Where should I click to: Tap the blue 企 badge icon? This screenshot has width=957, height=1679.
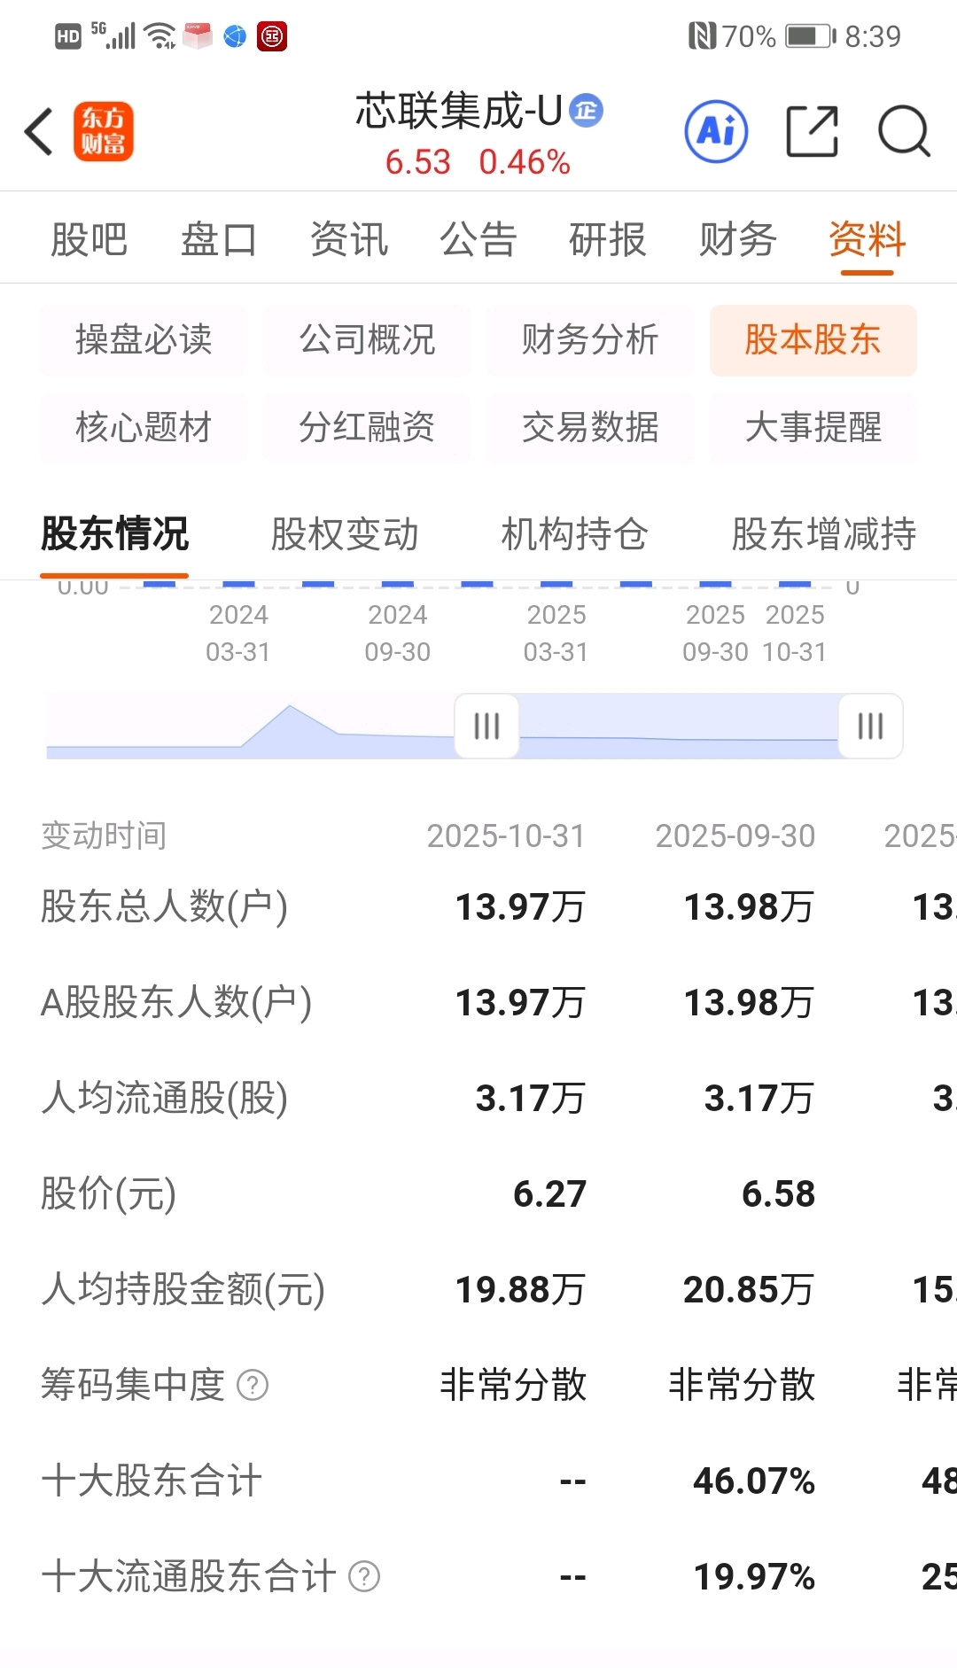(x=586, y=111)
